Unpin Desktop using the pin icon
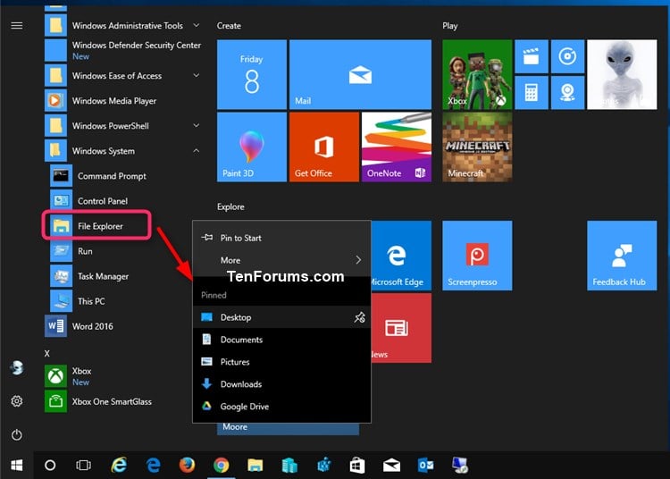Image resolution: width=670 pixels, height=479 pixels. (359, 317)
